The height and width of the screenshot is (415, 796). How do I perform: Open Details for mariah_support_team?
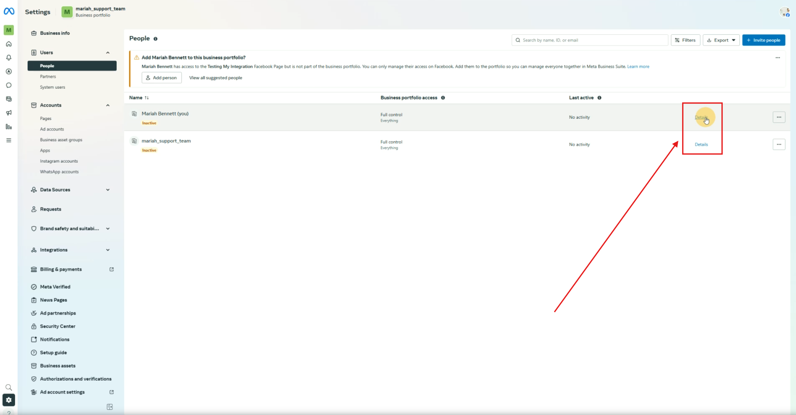point(701,144)
